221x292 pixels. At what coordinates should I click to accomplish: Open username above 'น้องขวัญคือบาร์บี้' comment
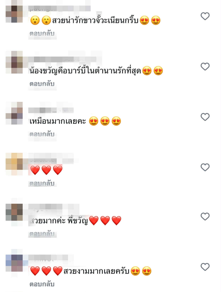[x=62, y=59]
